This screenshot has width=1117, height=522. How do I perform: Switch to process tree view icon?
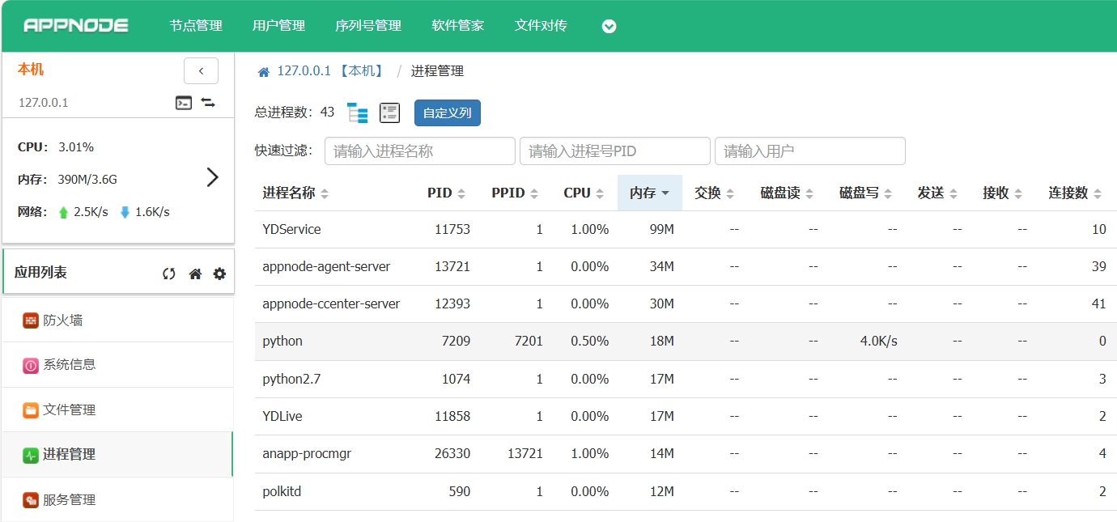(358, 113)
